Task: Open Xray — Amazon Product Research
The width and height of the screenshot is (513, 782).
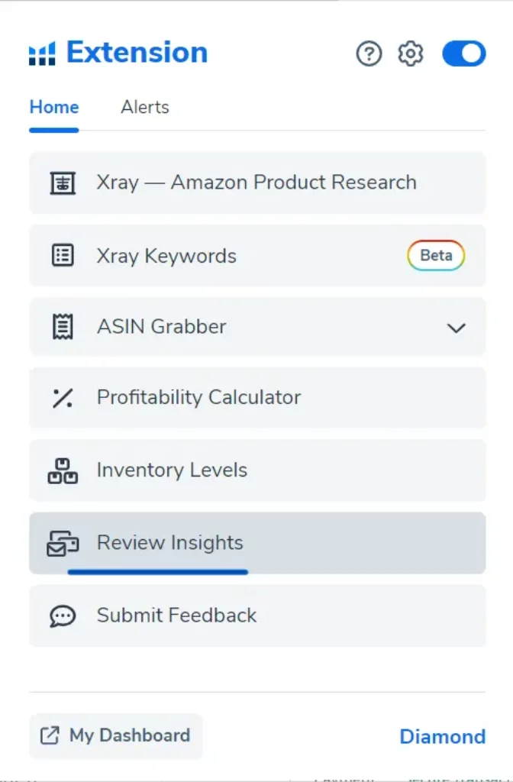Action: [256, 183]
